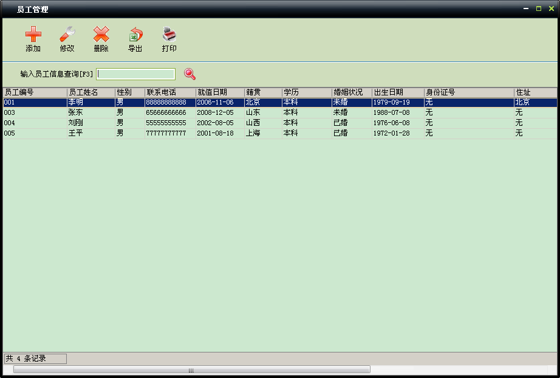Click the 共 4 条记录 status text
This screenshot has width=560, height=378.
[26, 359]
